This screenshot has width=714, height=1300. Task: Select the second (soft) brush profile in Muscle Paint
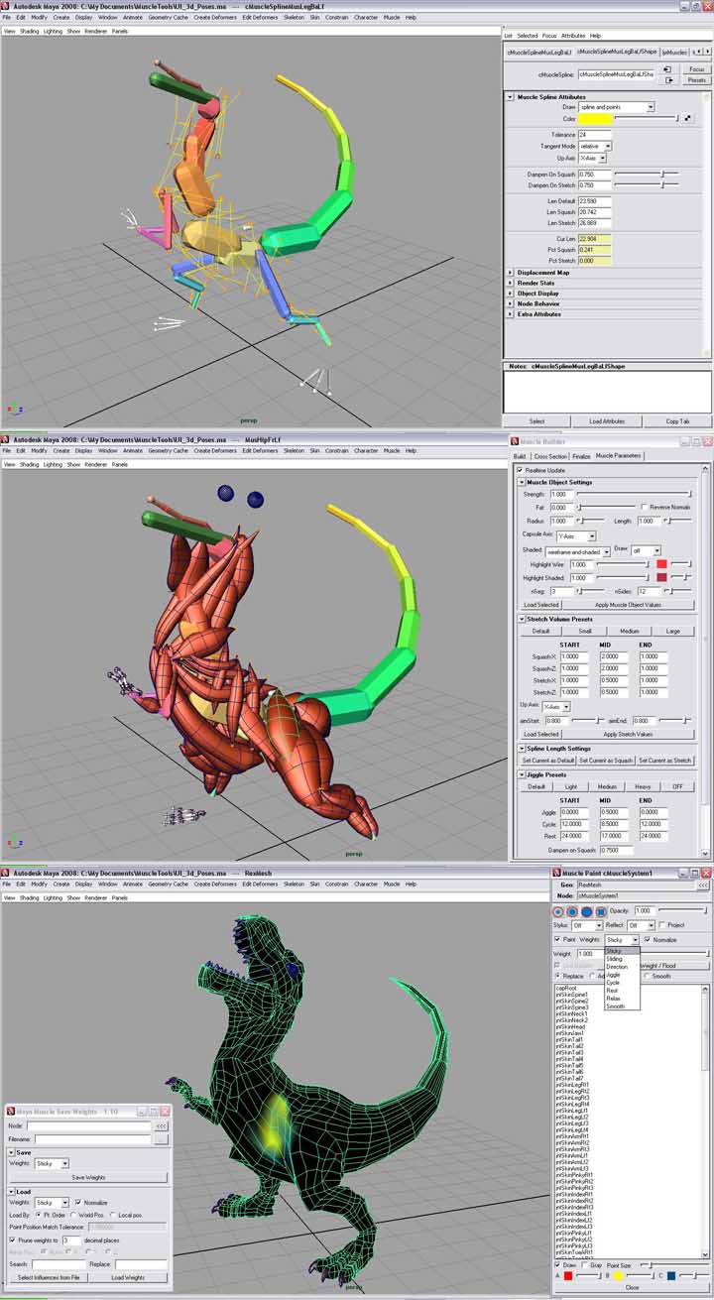572,910
